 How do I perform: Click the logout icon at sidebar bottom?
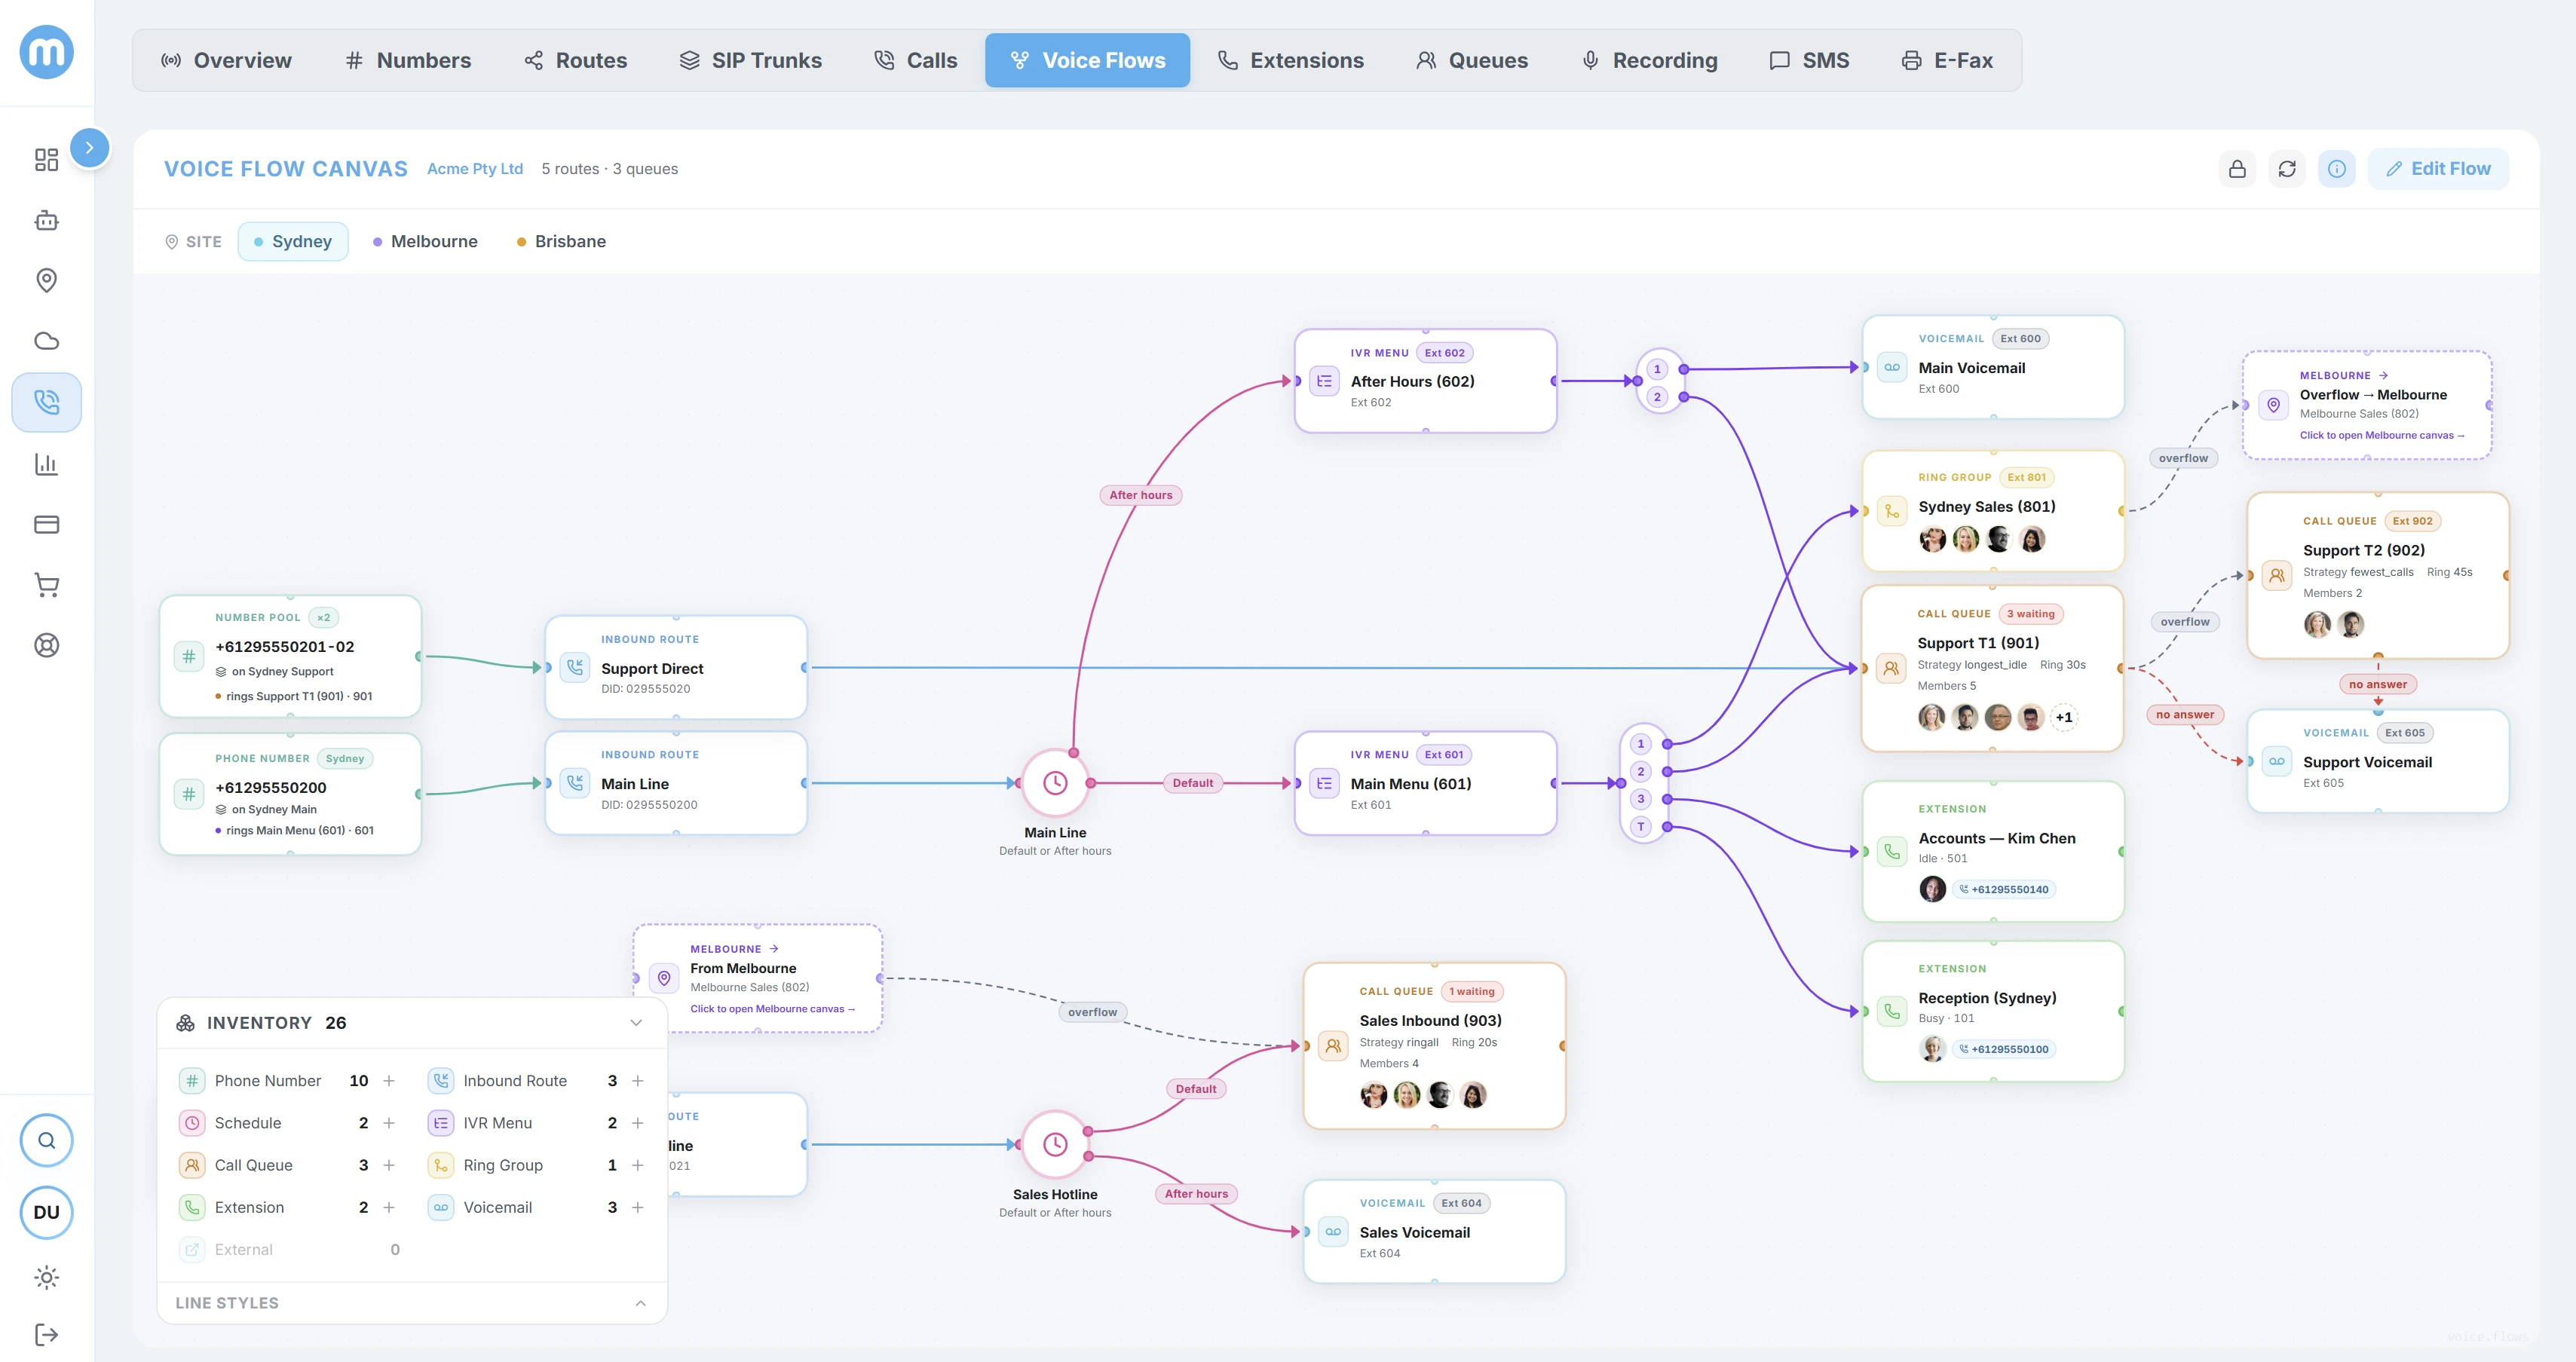coord(47,1334)
